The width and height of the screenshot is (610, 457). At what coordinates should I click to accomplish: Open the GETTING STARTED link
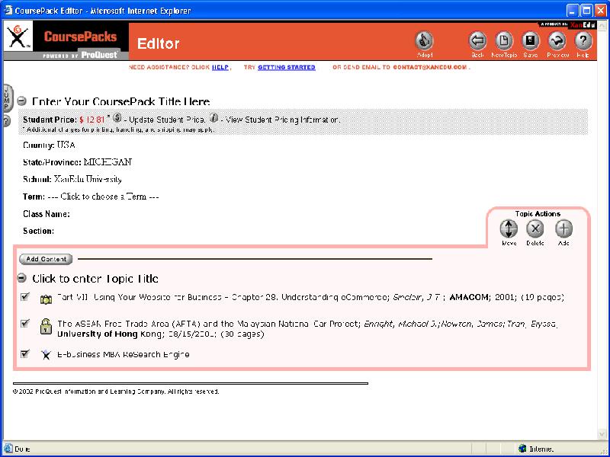point(286,67)
